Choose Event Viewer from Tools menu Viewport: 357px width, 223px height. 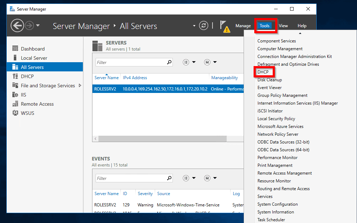pos(270,87)
